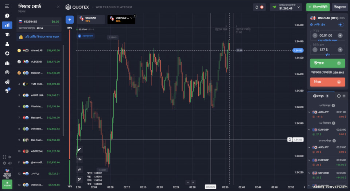Screen dimensions: 350x191
Task: Click the green deposit button
Action: point(318,7)
